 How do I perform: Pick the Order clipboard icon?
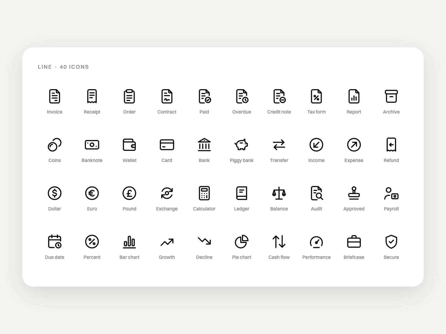click(x=129, y=96)
